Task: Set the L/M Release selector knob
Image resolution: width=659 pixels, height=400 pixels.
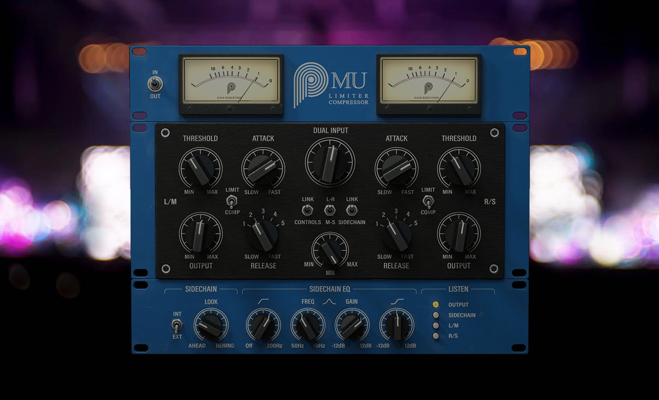Action: pos(264,234)
